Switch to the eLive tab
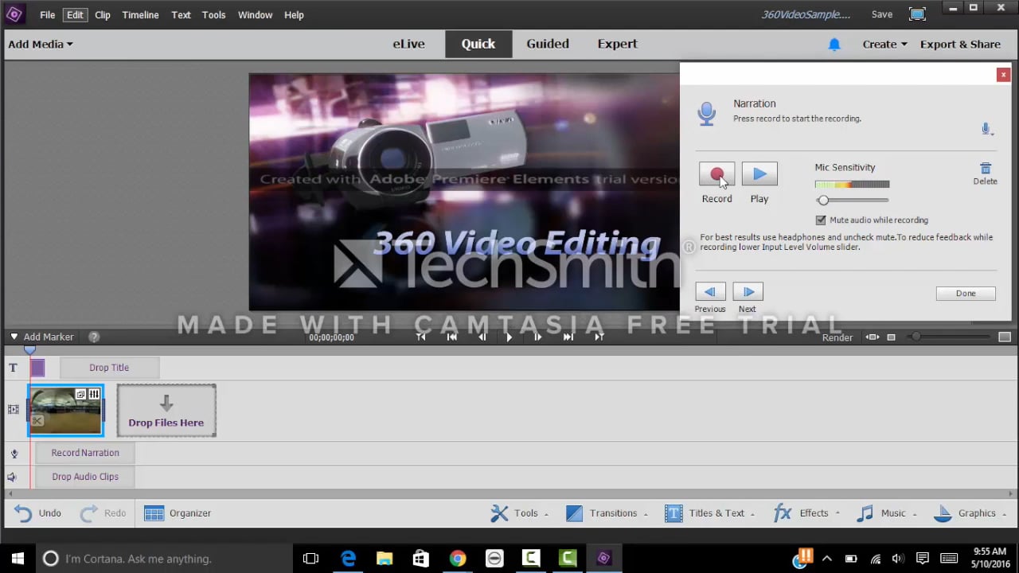Screen dimensions: 1019x573 408,45
